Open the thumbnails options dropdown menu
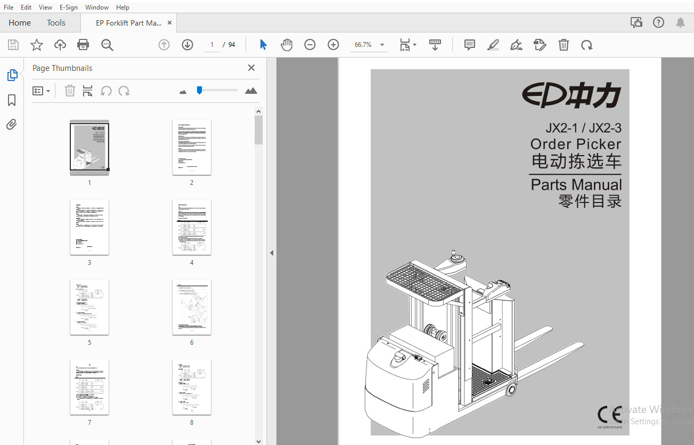Image resolution: width=694 pixels, height=445 pixels. 41,91
